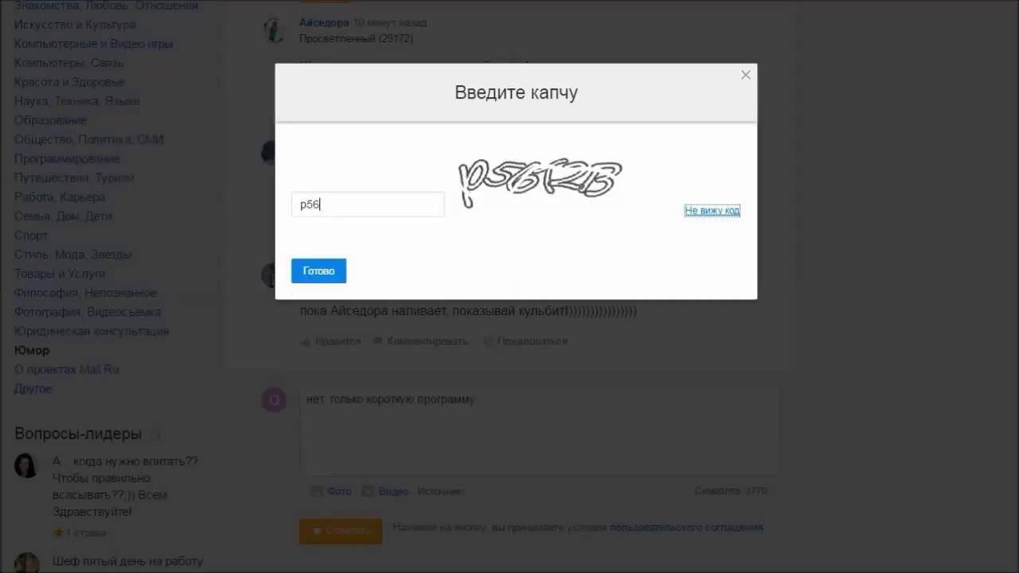Open the Юмор category

click(32, 350)
